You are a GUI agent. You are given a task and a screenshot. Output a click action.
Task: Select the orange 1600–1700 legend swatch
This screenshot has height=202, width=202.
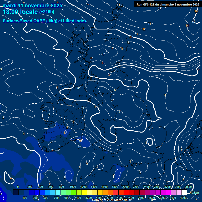coord(105,192)
